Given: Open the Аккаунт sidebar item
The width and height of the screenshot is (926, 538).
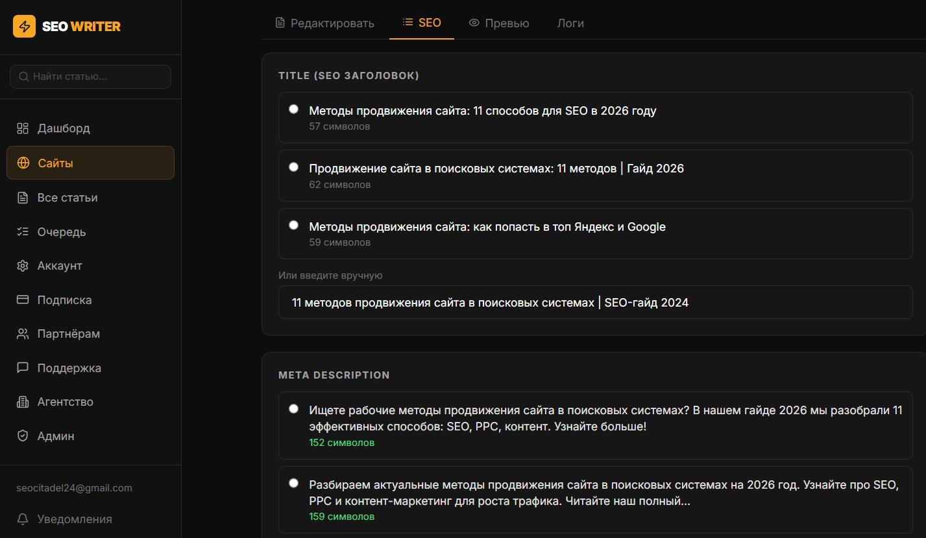Looking at the screenshot, I should point(90,266).
